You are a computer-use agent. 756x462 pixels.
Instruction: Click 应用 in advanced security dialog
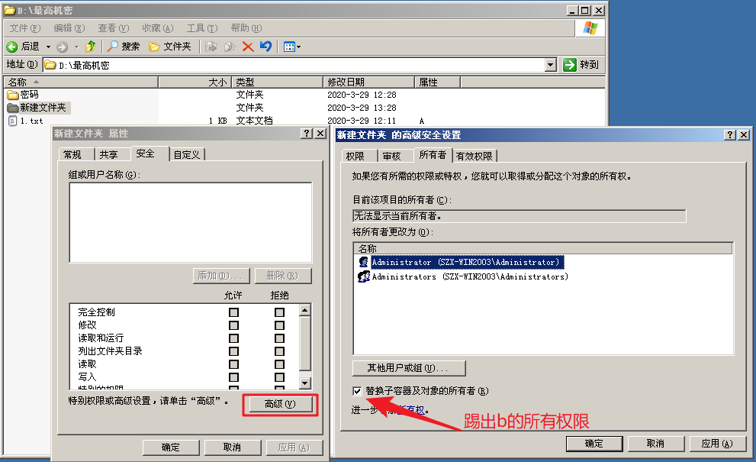point(717,444)
